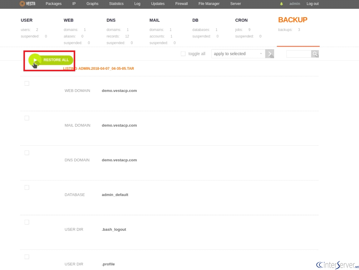Click into the search input field
The image size is (359, 270).
point(299,54)
